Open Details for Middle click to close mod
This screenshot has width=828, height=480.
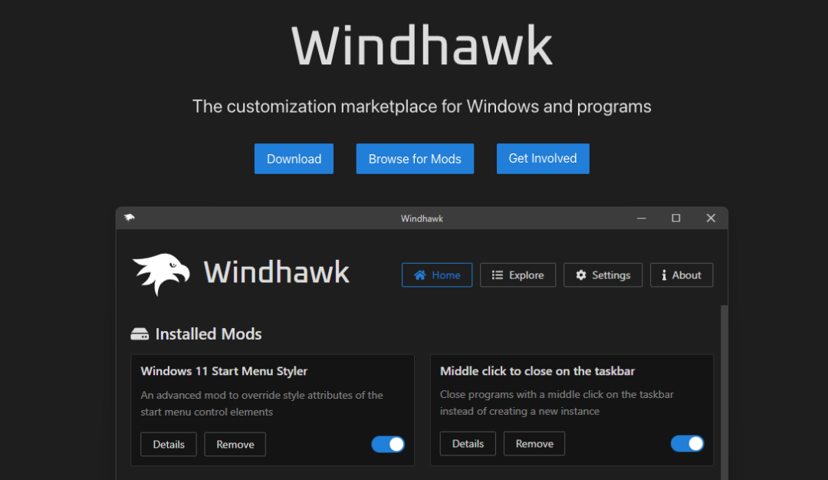click(468, 443)
